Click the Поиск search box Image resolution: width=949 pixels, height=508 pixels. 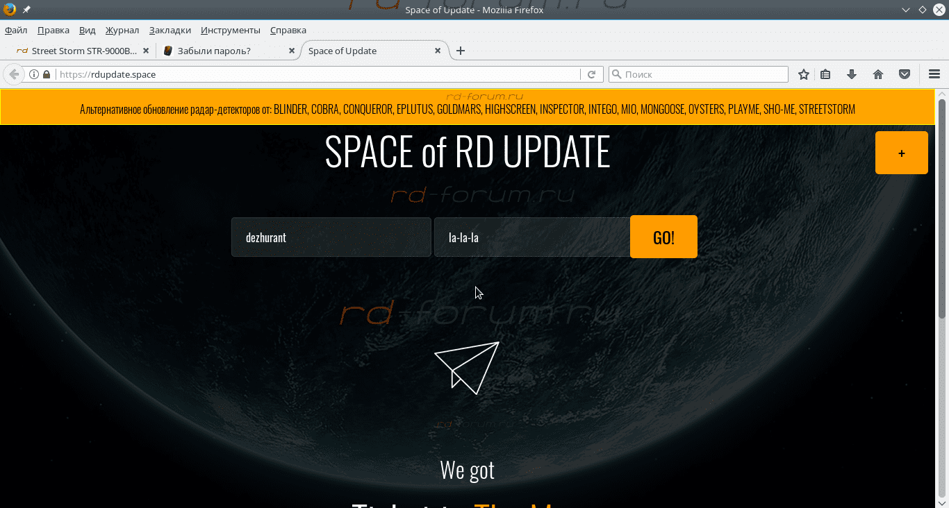pyautogui.click(x=698, y=74)
